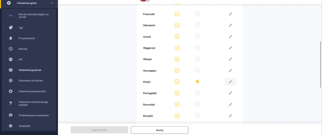Toggle the Włoski language checkbox
The height and width of the screenshot is (135, 324).
click(x=177, y=59)
